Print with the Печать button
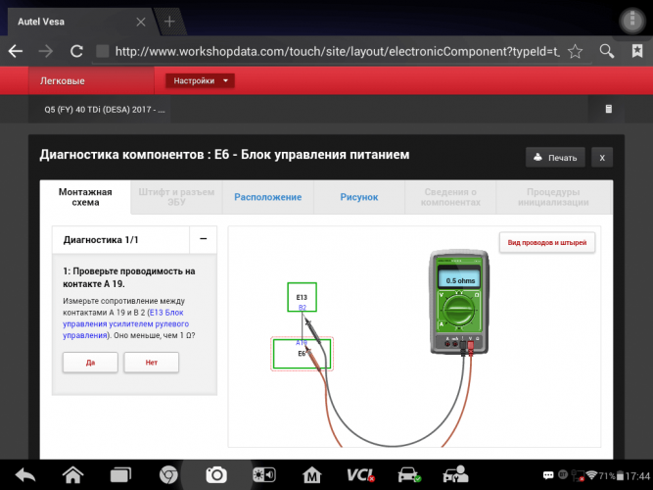The height and width of the screenshot is (490, 653). coord(555,158)
